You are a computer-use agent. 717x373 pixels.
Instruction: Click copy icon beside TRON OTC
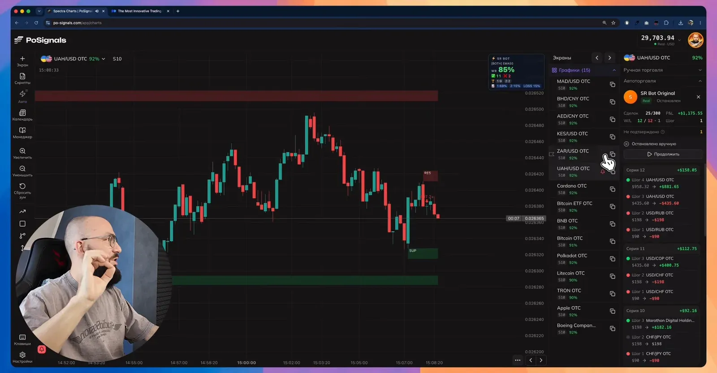613,294
